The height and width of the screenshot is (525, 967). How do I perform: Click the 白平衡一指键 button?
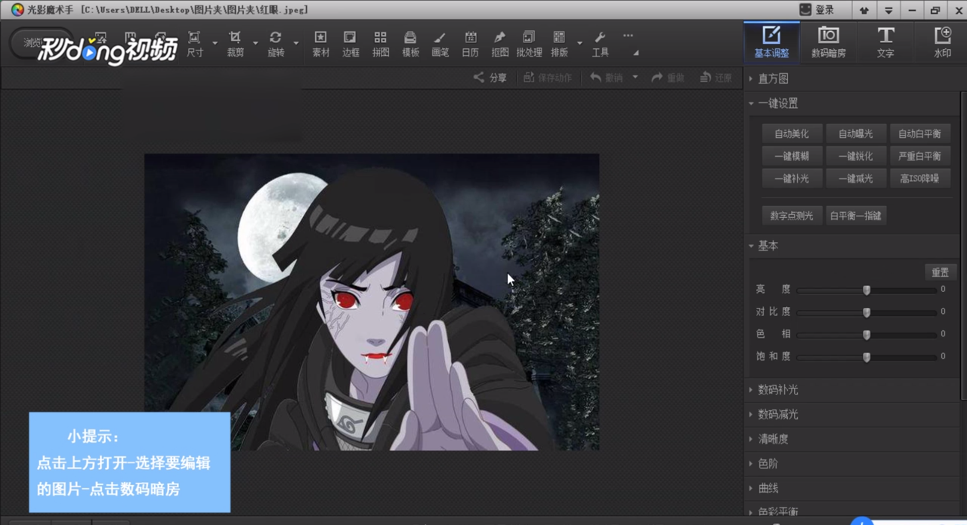[x=856, y=216]
